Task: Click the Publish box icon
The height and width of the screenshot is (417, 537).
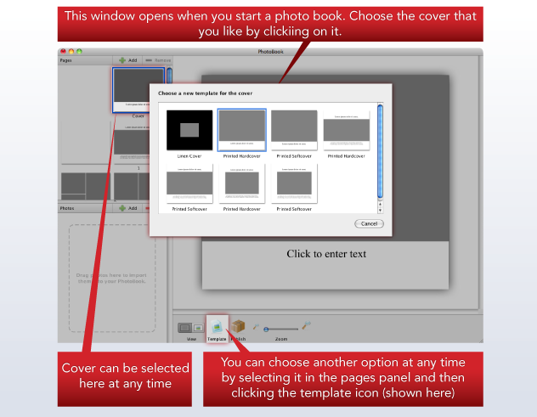Action: (x=239, y=326)
